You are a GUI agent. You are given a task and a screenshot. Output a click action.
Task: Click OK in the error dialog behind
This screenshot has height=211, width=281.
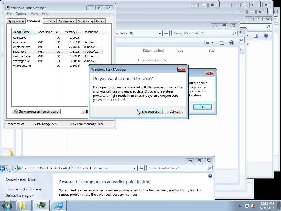coord(202,107)
